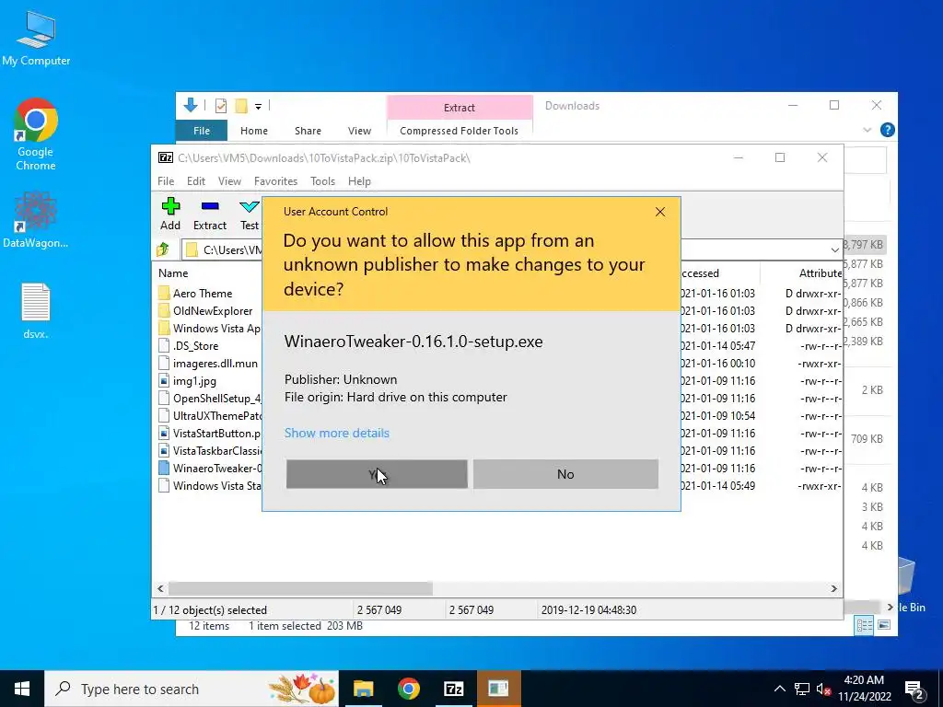Open Explorer Home ribbon tab

pyautogui.click(x=254, y=131)
